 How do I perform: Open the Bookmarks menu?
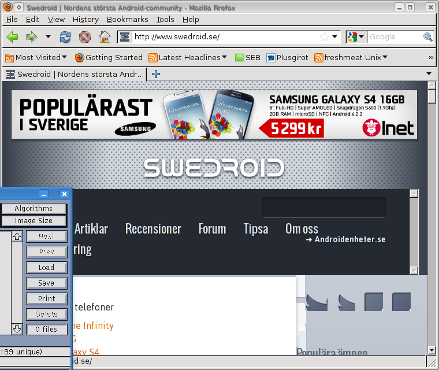[x=128, y=19]
